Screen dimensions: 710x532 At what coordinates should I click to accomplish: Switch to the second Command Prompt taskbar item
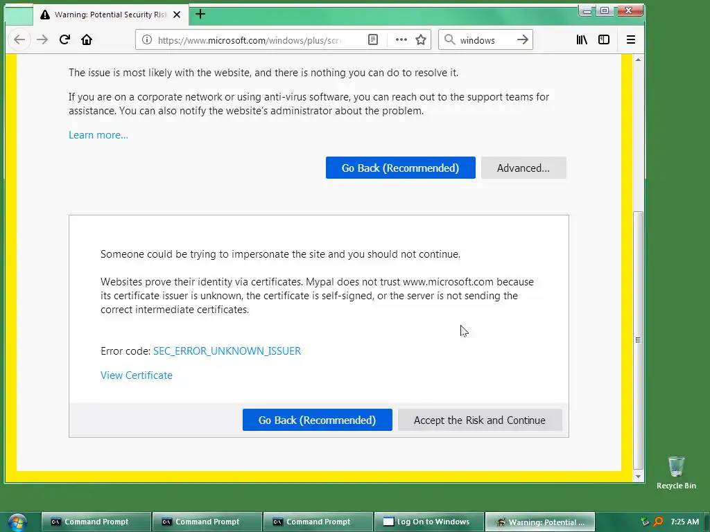coord(207,522)
